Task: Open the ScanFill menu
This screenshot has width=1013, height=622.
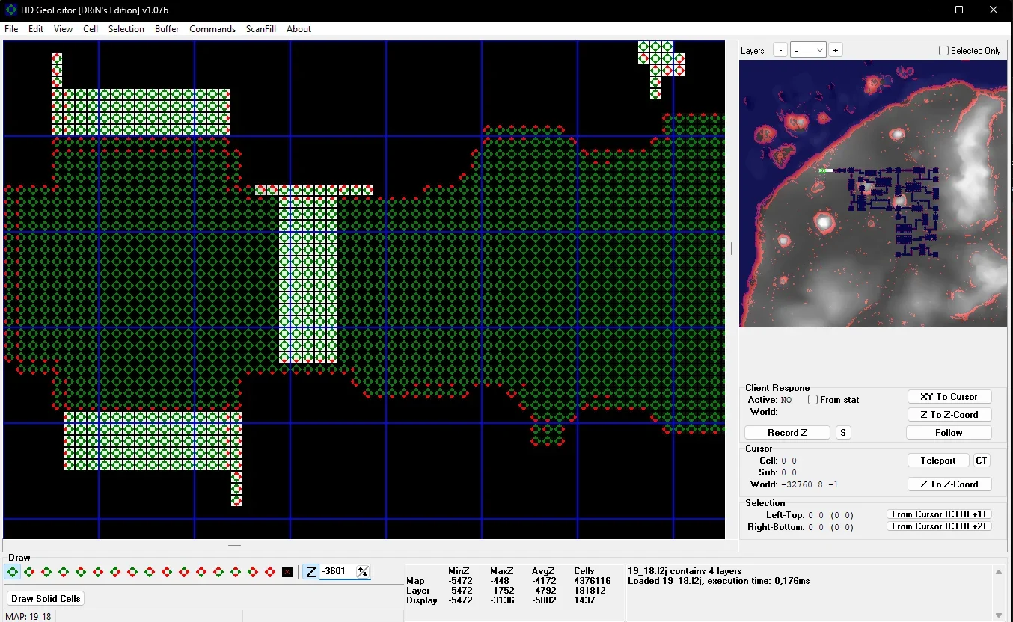Action: tap(261, 29)
